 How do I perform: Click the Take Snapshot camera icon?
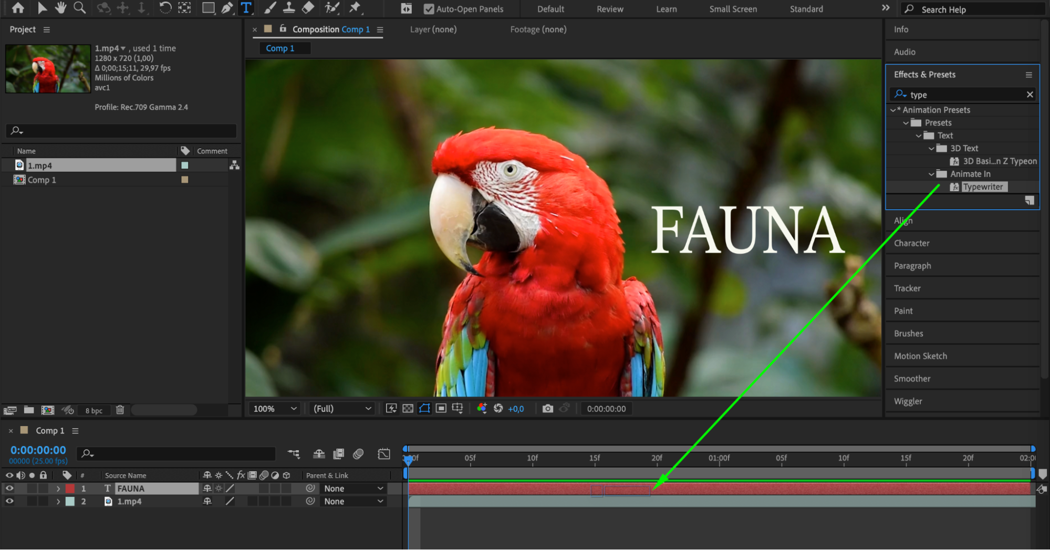547,409
